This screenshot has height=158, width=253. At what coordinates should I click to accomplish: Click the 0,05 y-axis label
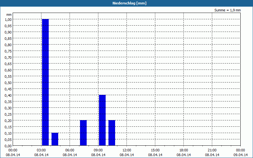(x=8, y=139)
